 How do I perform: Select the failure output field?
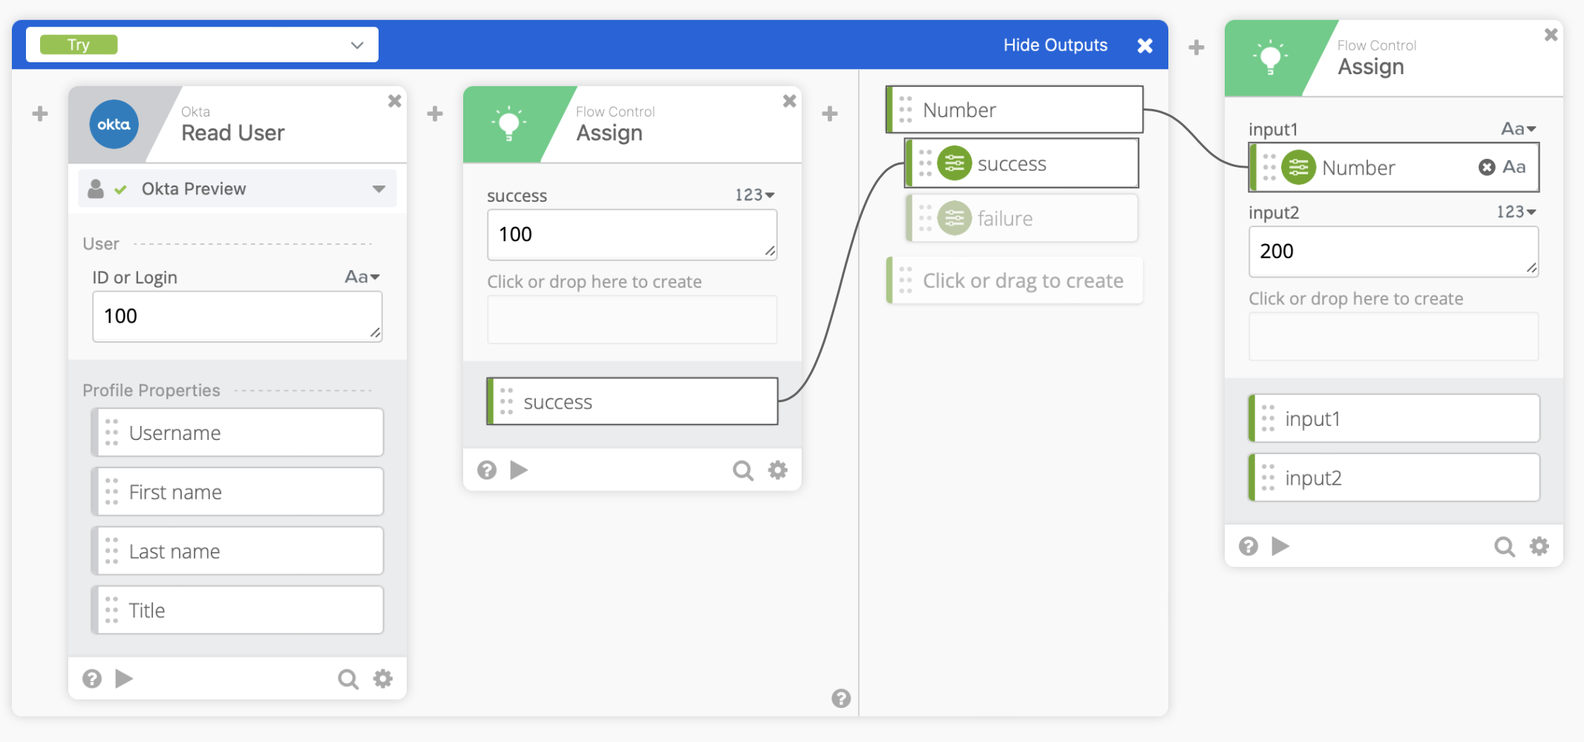tap(1022, 219)
